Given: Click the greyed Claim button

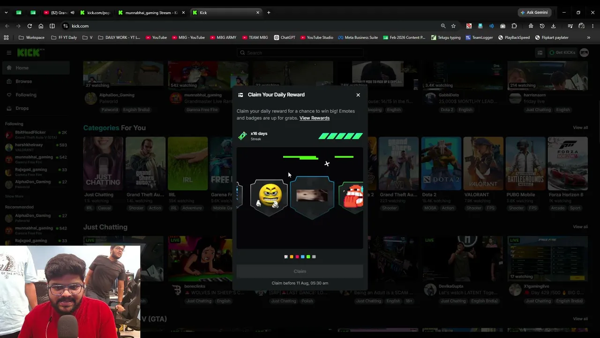Looking at the screenshot, I should (x=300, y=271).
